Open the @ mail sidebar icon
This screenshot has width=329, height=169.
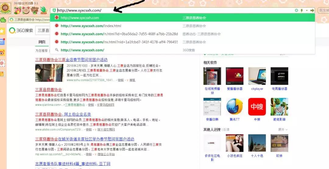(2, 63)
